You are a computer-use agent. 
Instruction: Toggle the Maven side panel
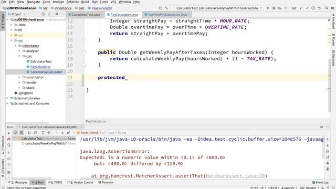[x=333, y=40]
